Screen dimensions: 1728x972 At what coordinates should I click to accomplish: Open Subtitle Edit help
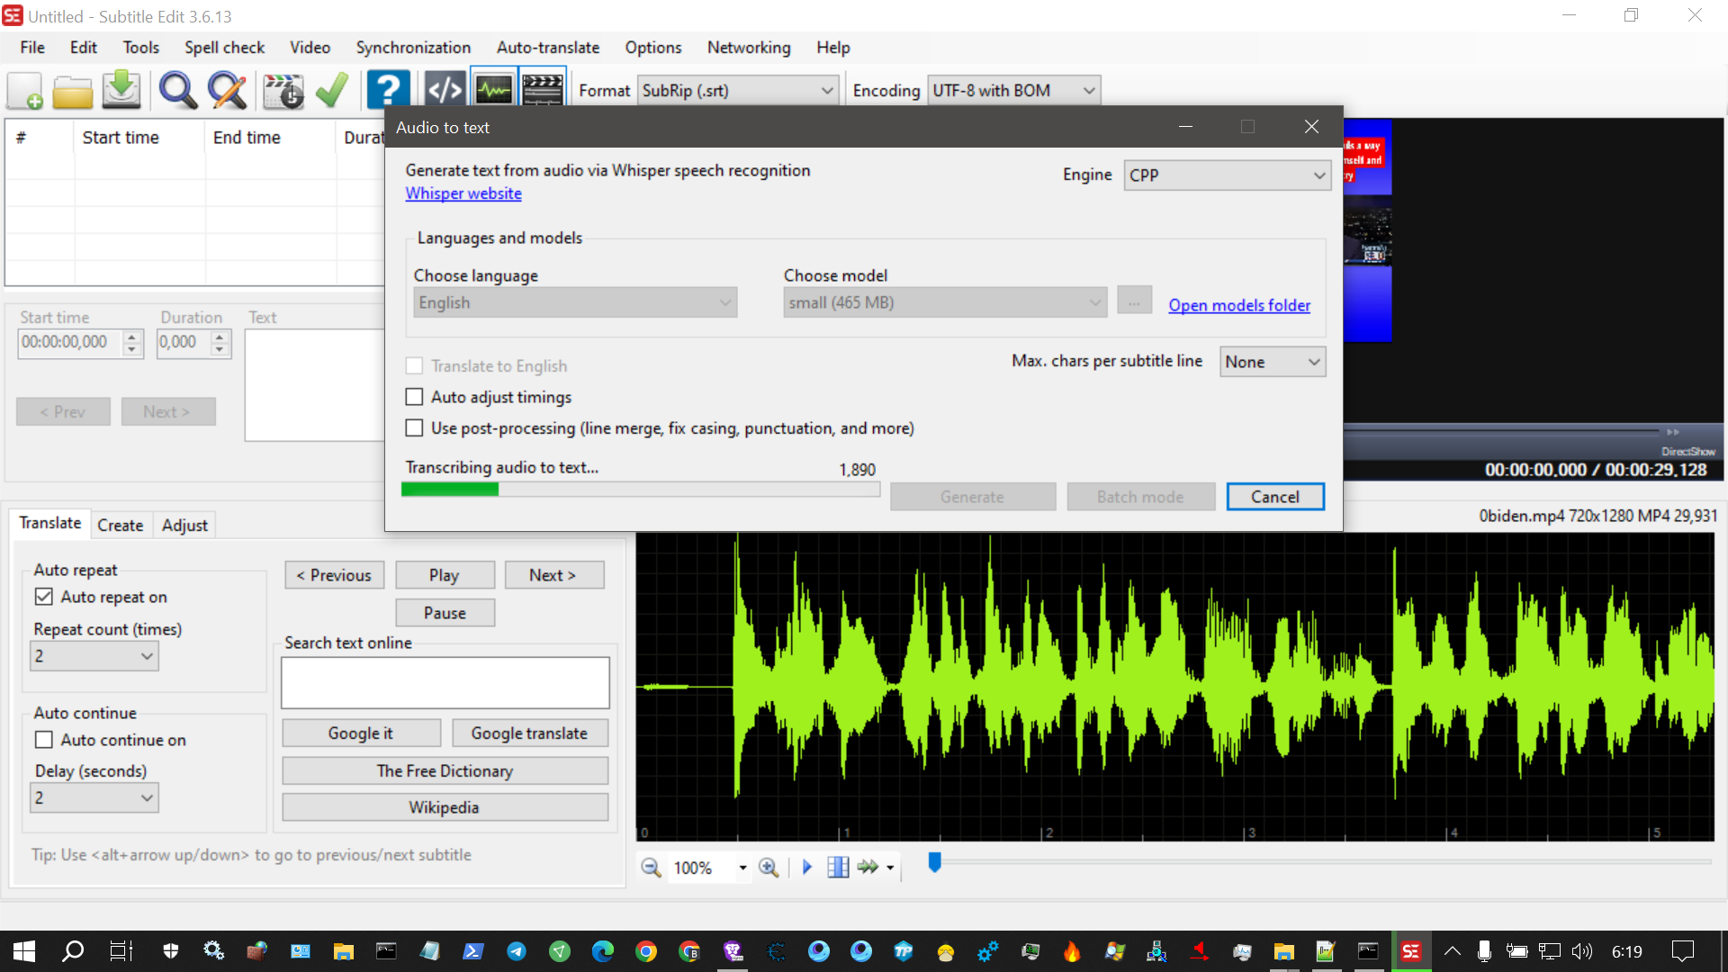tap(388, 90)
